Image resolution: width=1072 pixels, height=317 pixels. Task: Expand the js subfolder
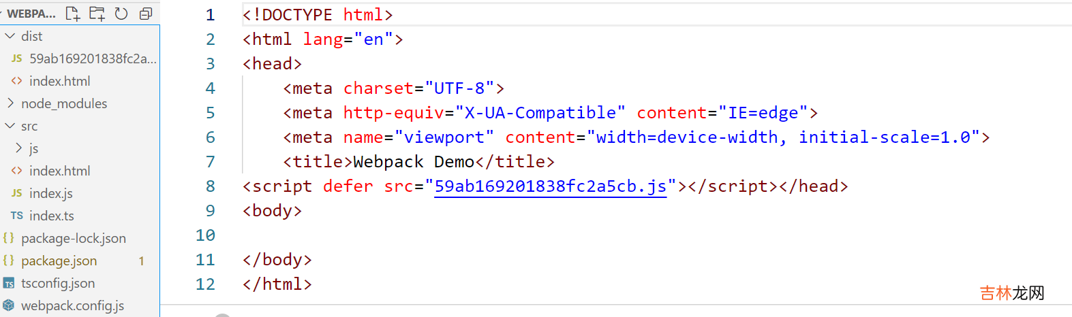[19, 148]
